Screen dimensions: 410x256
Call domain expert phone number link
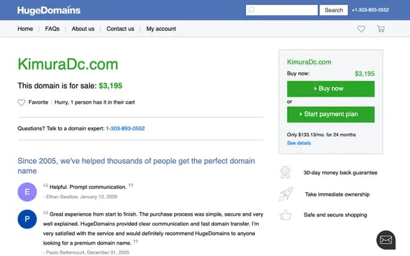pos(126,128)
